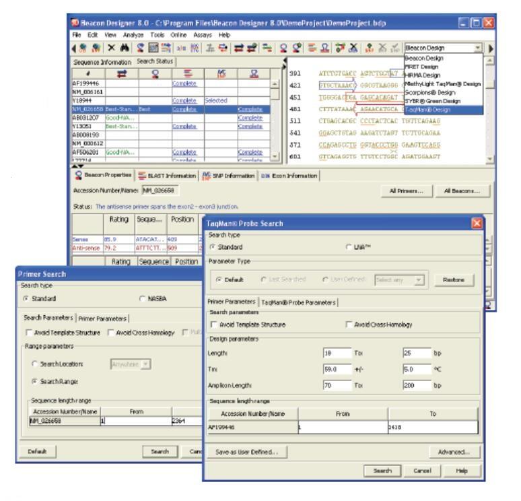
Task: Choose highlighted TaqMan Design list entry
Action: 443,110
